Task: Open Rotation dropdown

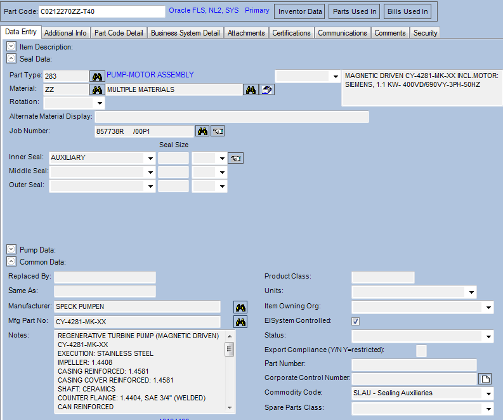Action: 100,103
